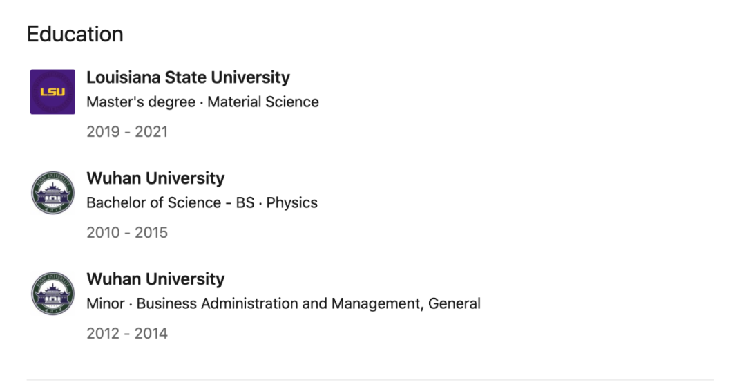
Task: Open Wuhan University title above Bachelor of Science
Action: click(x=155, y=178)
